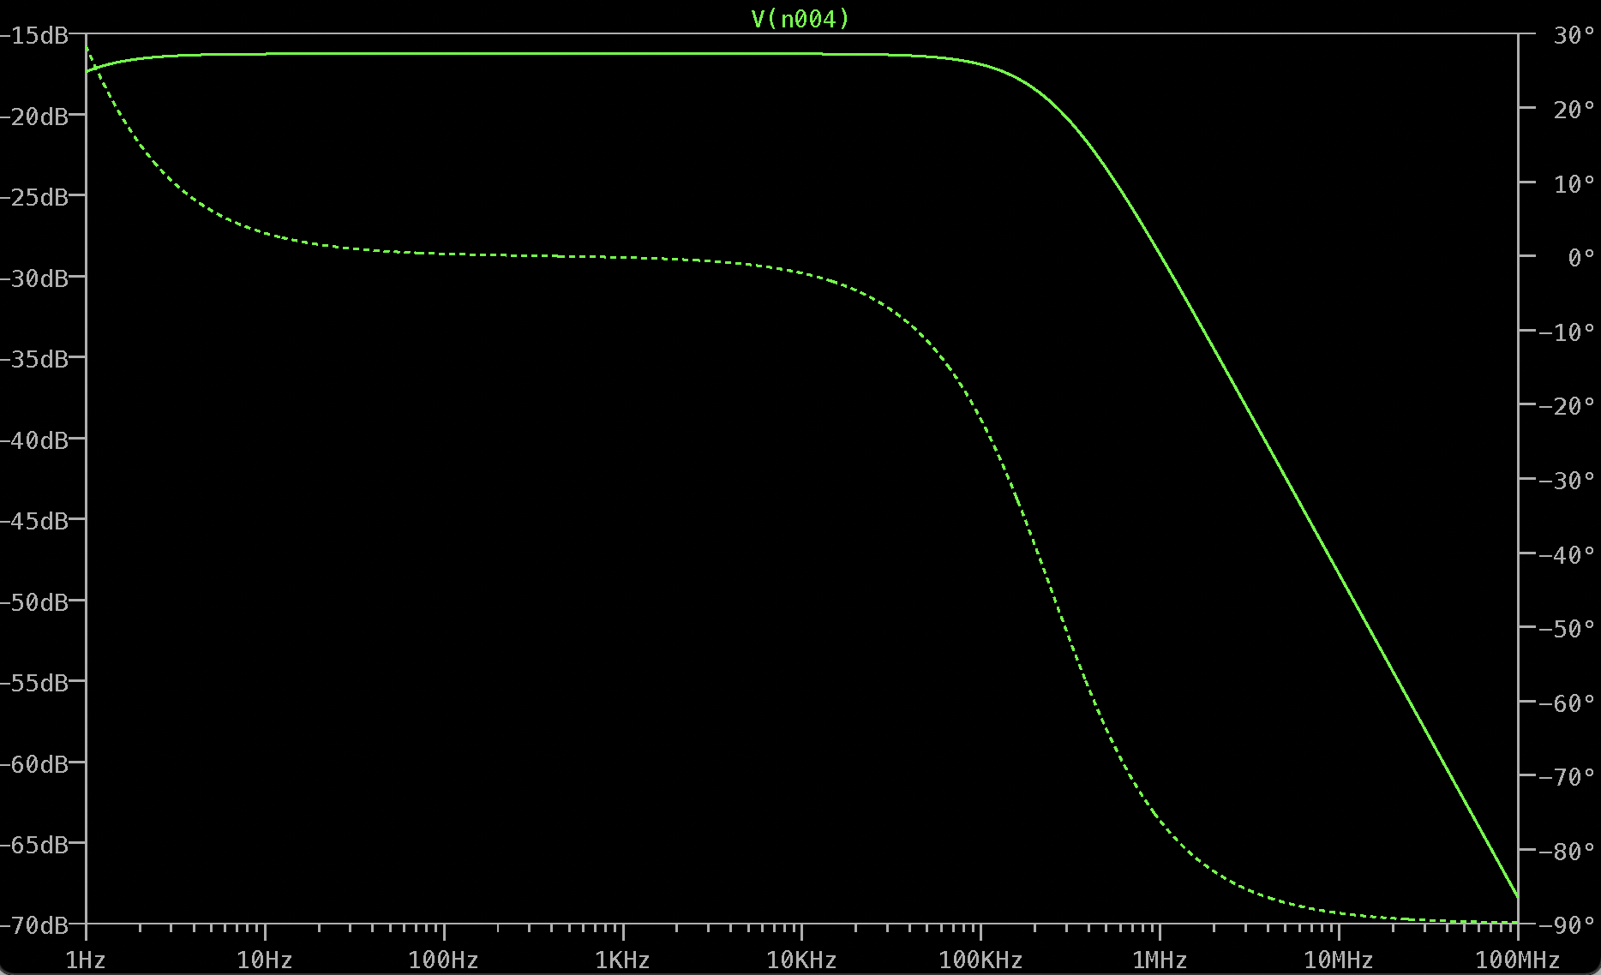Viewport: 1601px width, 975px height.
Task: Click the -45dB left axis label
Action: 34,521
